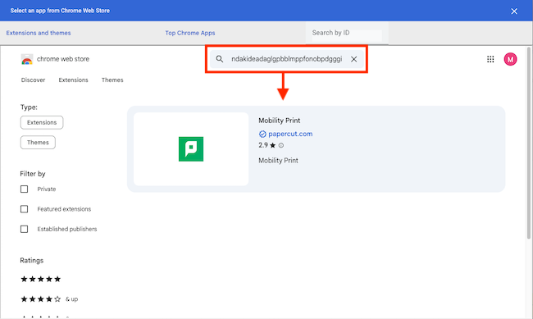Screen dimensions: 533x319
Task: Open the Mobility Print result title
Action: [280, 121]
